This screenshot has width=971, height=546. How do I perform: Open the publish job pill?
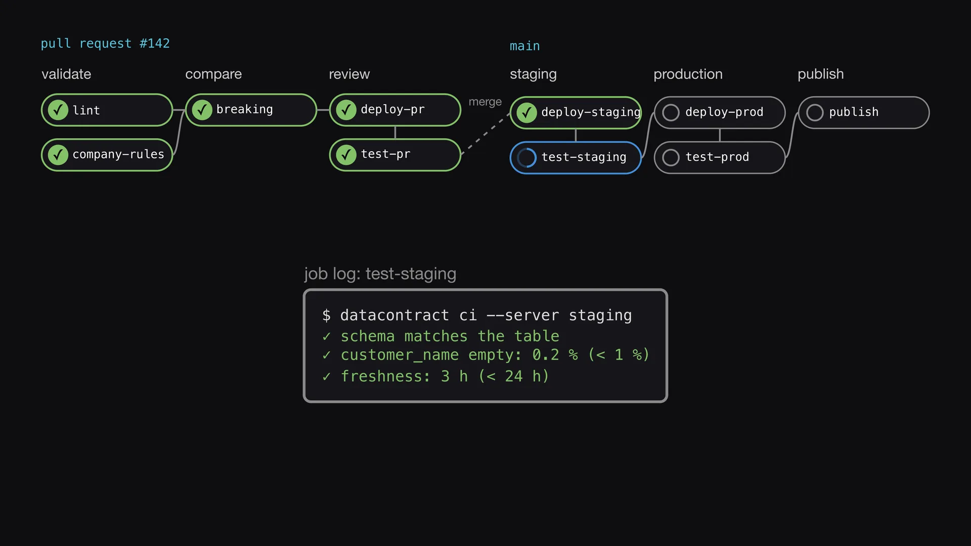coord(864,113)
